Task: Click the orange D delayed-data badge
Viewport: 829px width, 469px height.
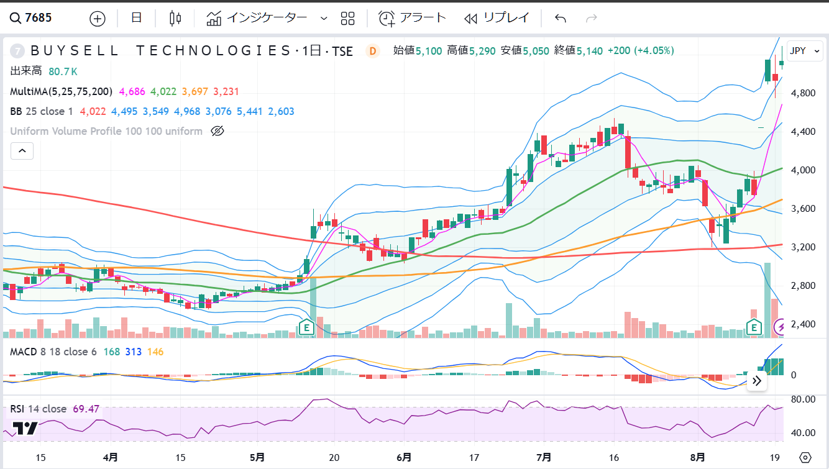Action: 373,51
